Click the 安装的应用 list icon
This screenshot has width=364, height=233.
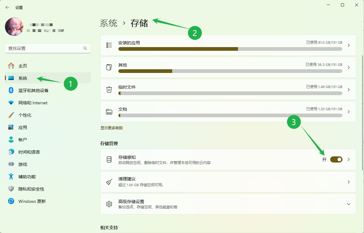(109, 45)
